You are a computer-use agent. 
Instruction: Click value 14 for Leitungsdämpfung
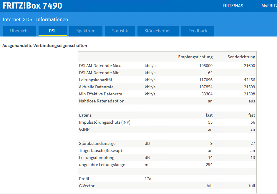coord(210,157)
